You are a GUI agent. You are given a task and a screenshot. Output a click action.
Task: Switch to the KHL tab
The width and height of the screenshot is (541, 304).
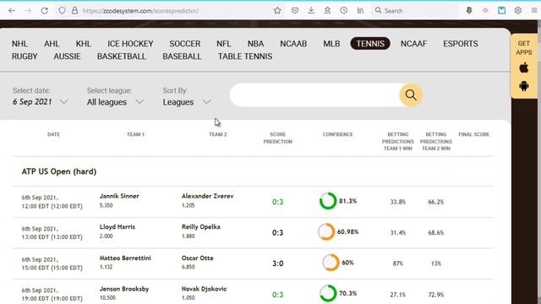pyautogui.click(x=84, y=44)
